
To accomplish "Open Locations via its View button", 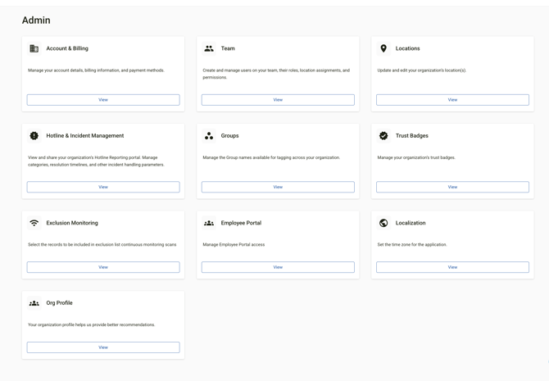I will (x=452, y=100).
